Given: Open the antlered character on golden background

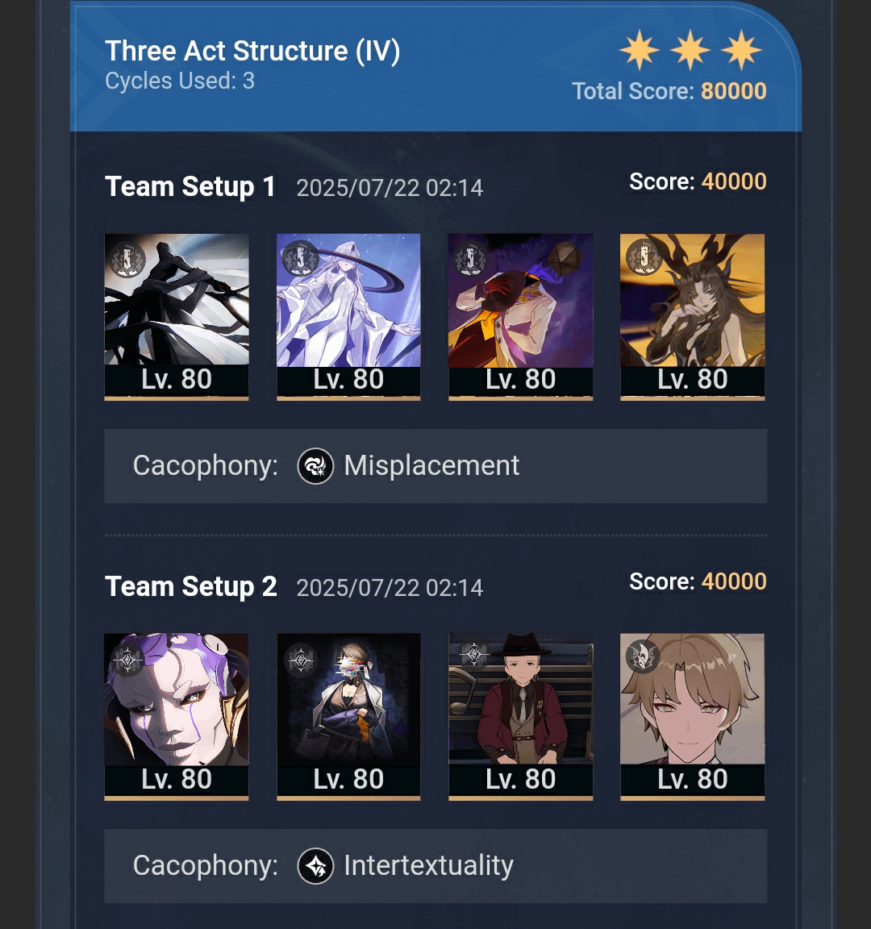Looking at the screenshot, I should [693, 317].
